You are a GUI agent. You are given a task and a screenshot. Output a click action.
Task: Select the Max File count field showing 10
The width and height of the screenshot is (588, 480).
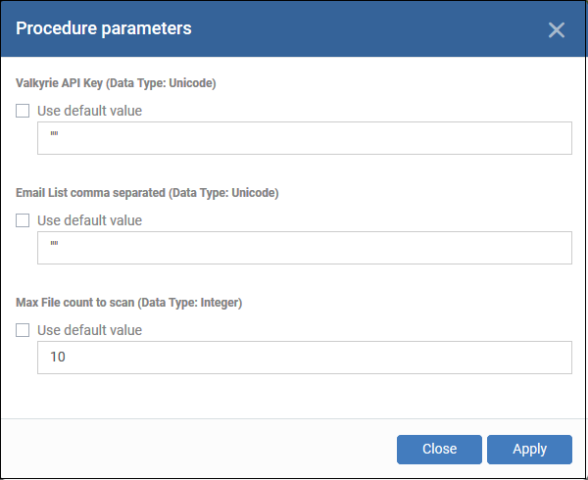pyautogui.click(x=305, y=358)
